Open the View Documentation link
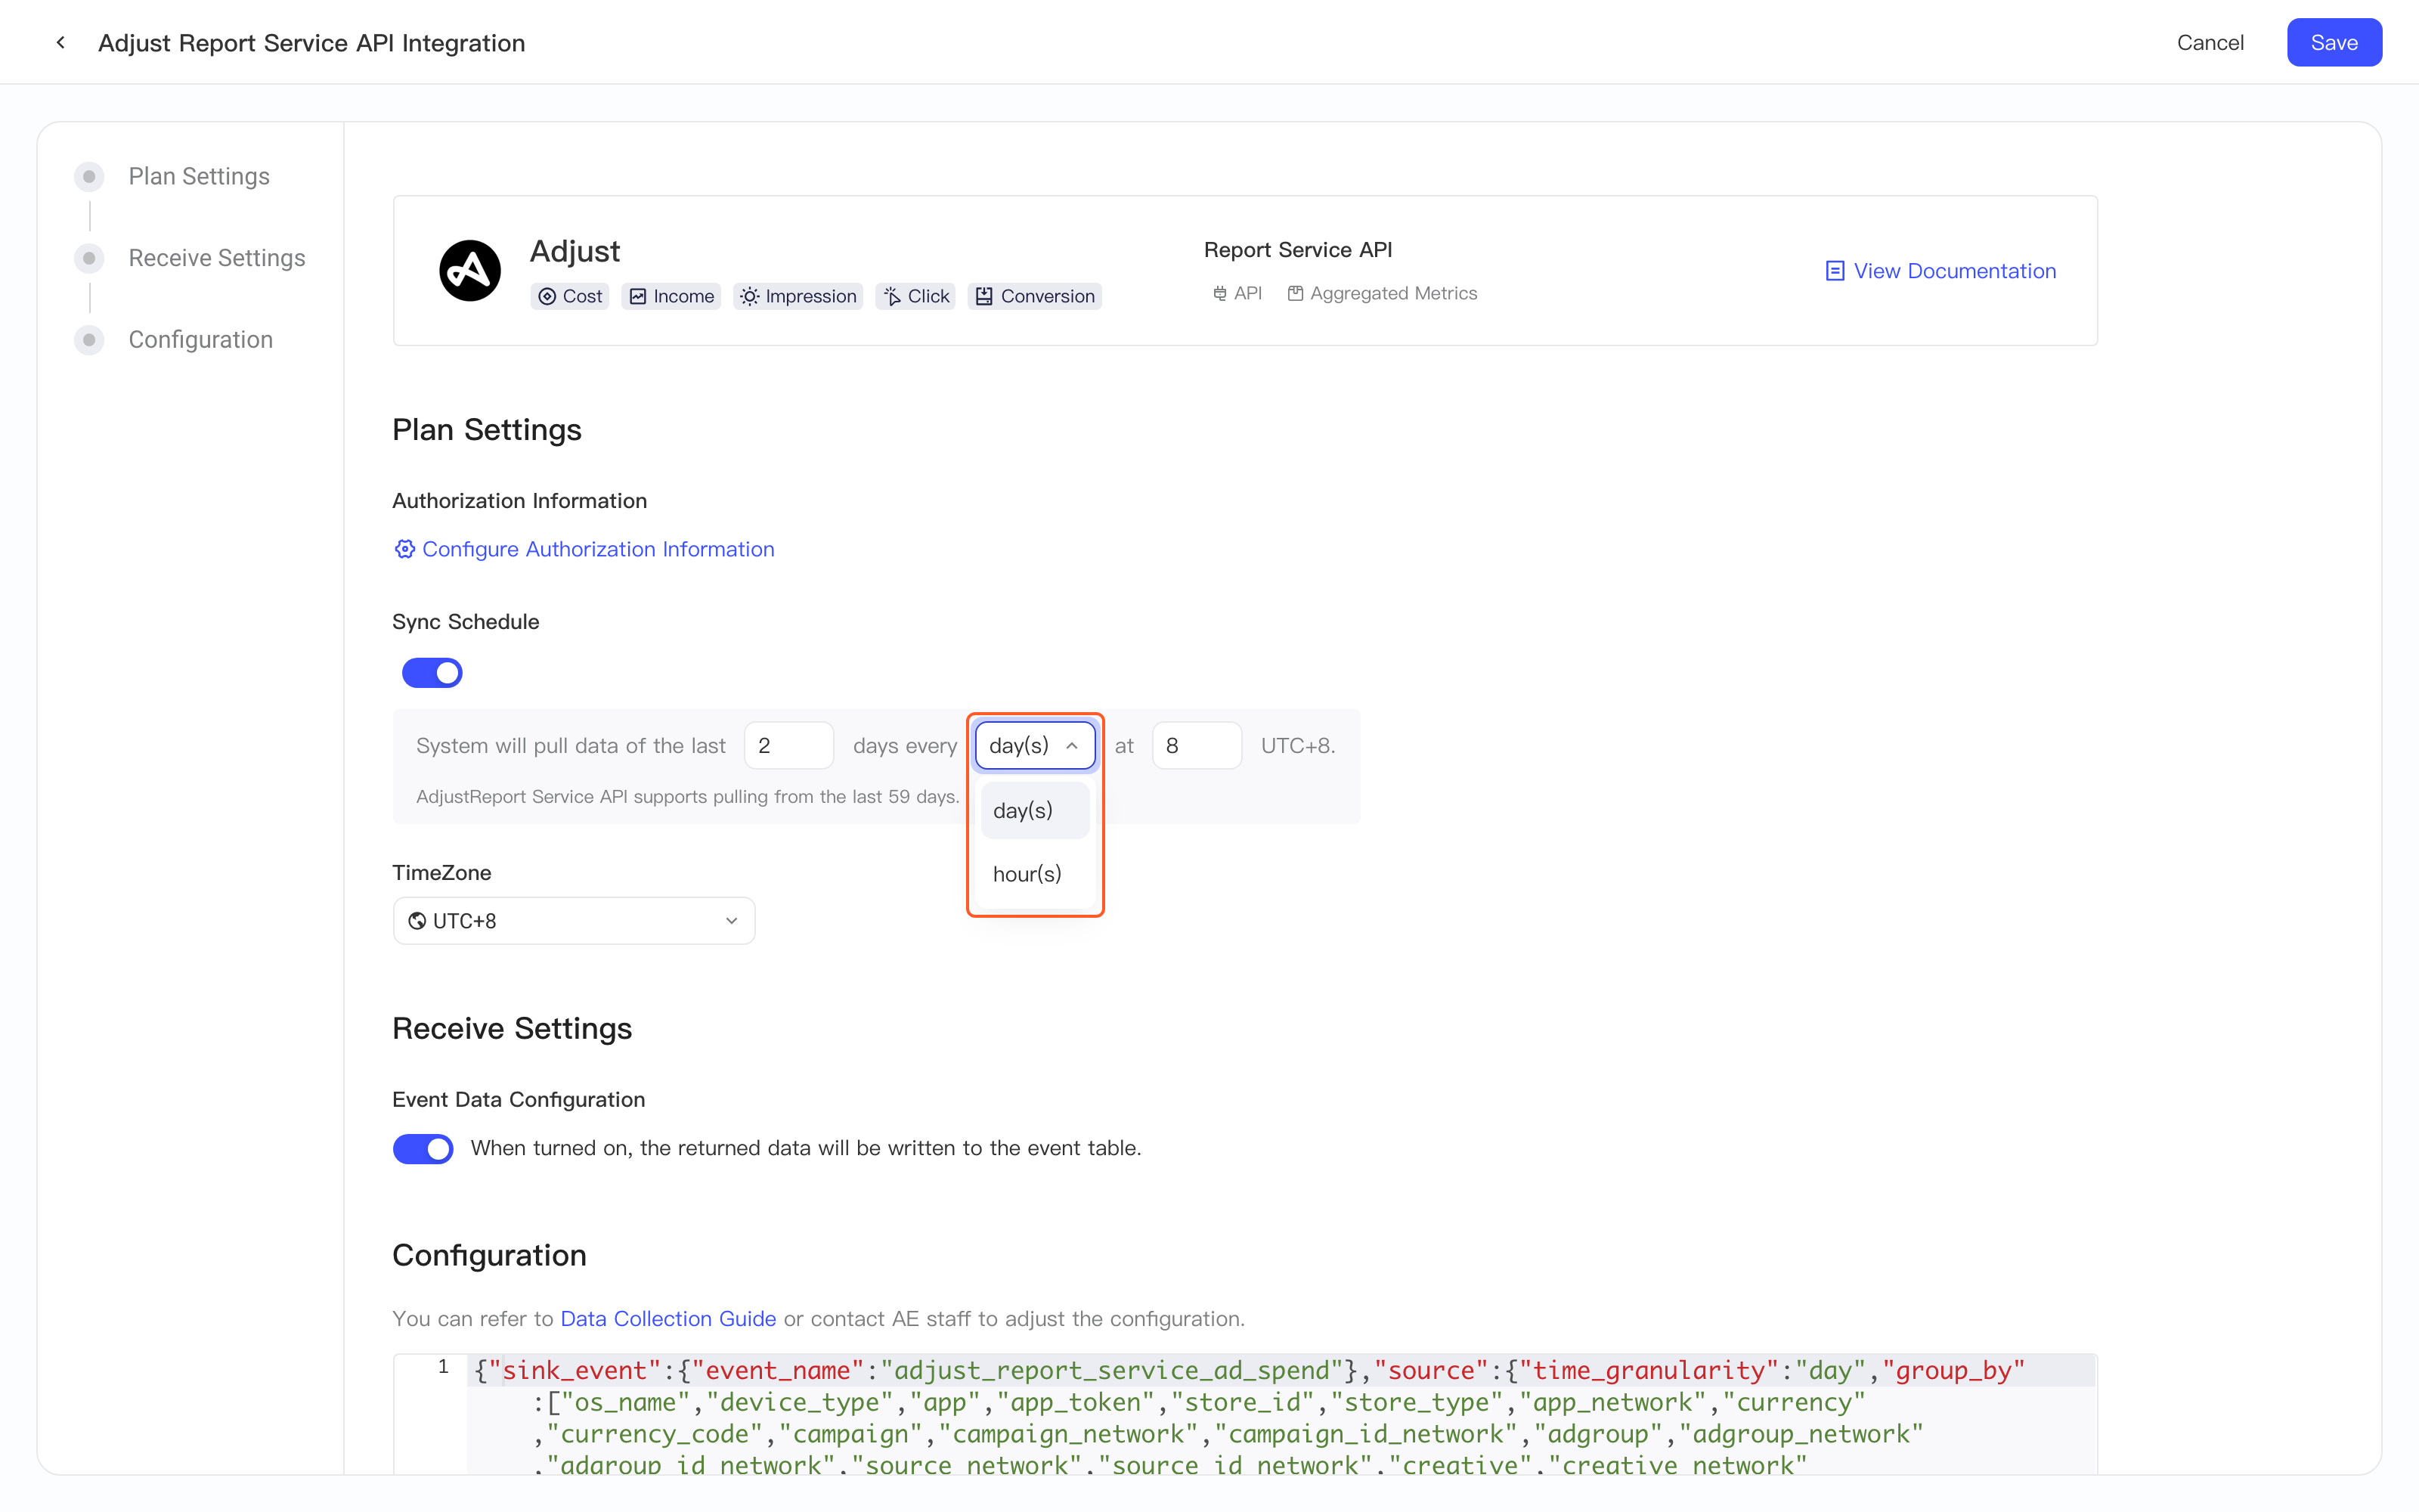2419x1512 pixels. [x=1940, y=271]
